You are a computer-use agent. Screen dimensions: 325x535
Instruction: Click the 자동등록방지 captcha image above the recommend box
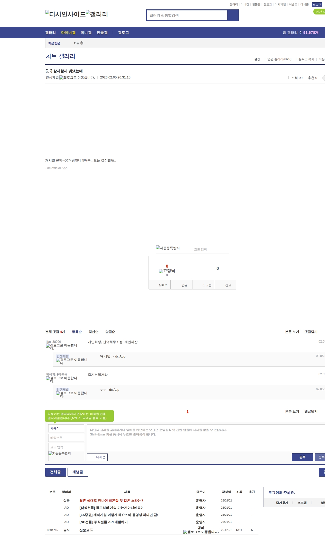168,248
